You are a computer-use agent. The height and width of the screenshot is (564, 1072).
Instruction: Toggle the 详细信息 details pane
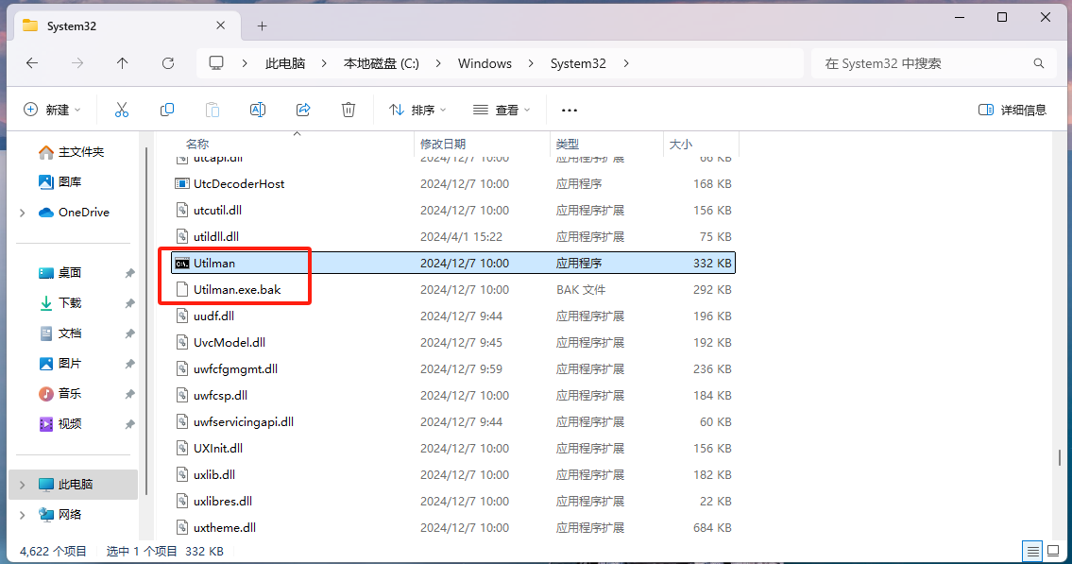point(1012,110)
